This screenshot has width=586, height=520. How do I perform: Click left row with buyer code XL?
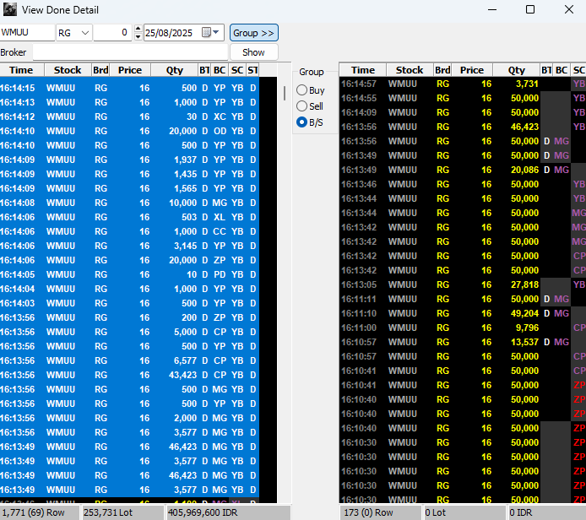[129, 217]
